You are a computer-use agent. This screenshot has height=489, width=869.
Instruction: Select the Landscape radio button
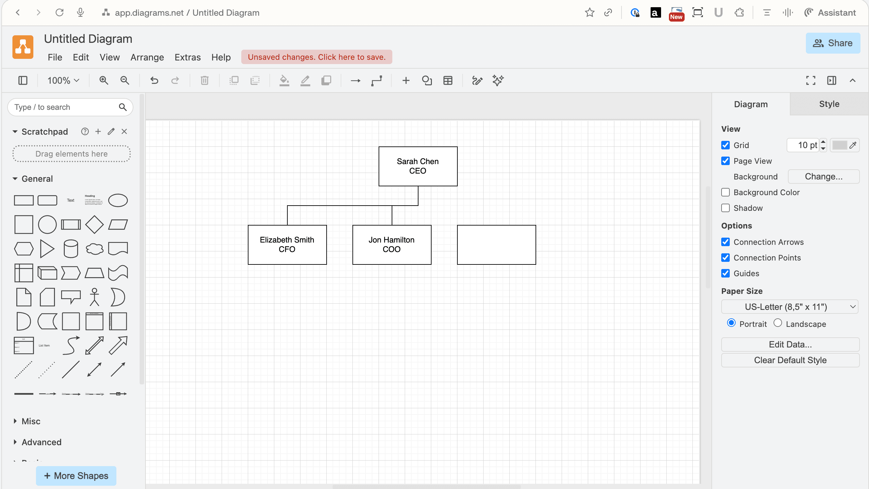[x=777, y=323]
